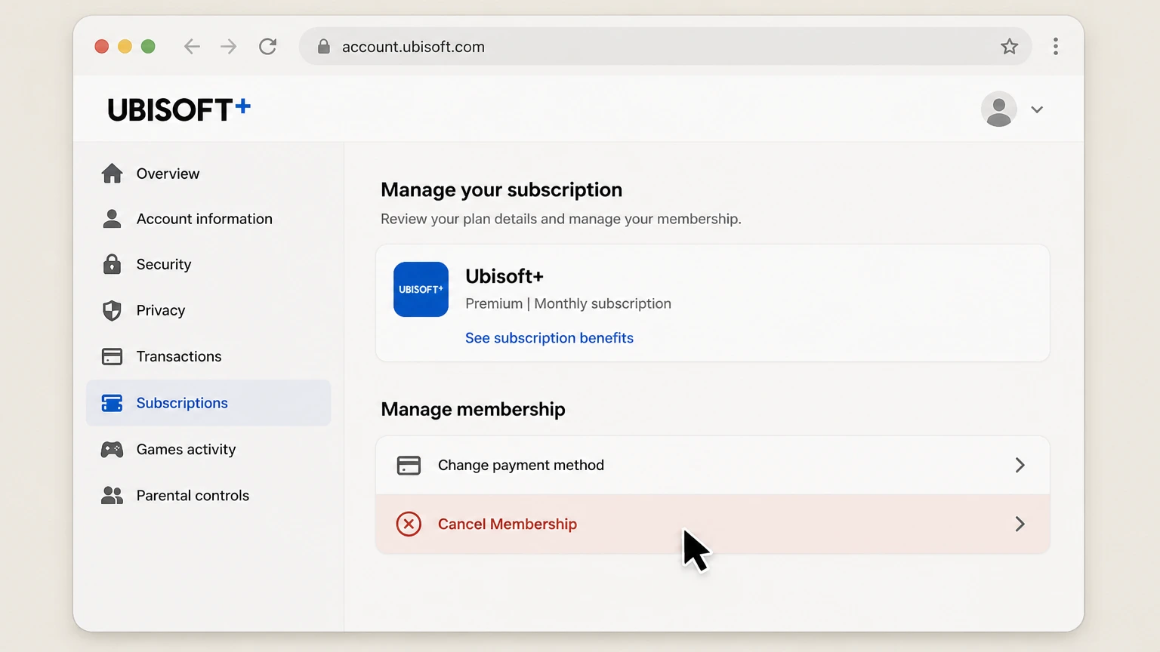This screenshot has height=652, width=1160.
Task: Click Cancel Membership
Action: [x=712, y=524]
